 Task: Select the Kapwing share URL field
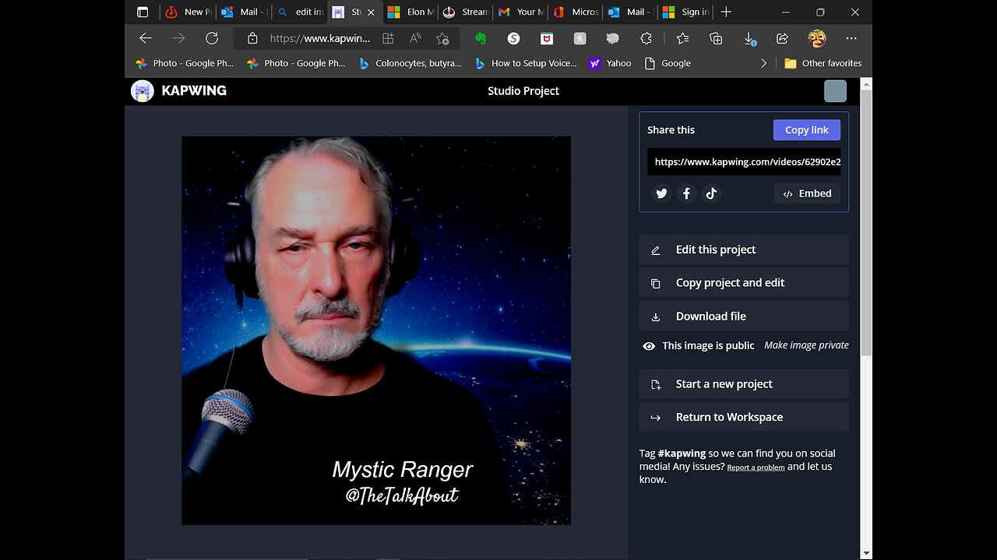pyautogui.click(x=744, y=162)
